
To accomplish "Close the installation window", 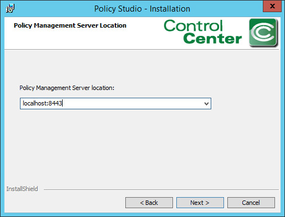I will [x=272, y=6].
